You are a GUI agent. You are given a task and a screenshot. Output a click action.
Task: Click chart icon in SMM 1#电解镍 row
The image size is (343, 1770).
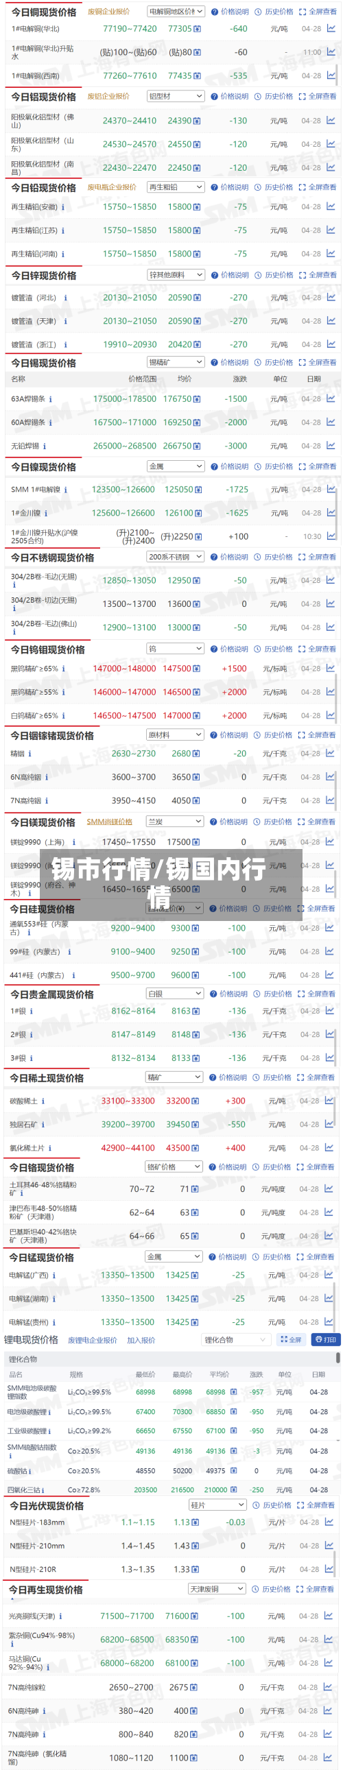click(331, 489)
